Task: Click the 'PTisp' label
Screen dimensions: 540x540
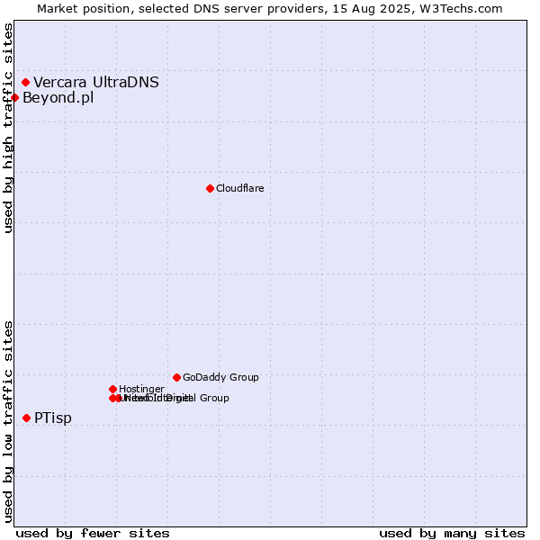Action: [x=53, y=418]
